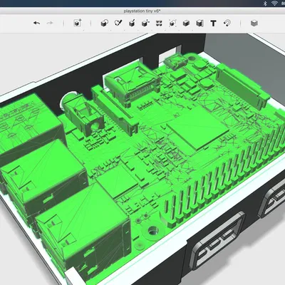Select the round audio jack on the board
The width and height of the screenshot is (285, 285).
[82, 114]
